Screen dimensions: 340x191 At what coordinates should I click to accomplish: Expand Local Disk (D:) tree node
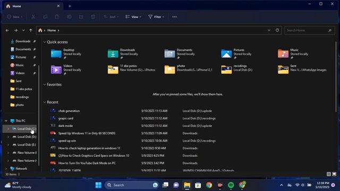click(x=8, y=137)
